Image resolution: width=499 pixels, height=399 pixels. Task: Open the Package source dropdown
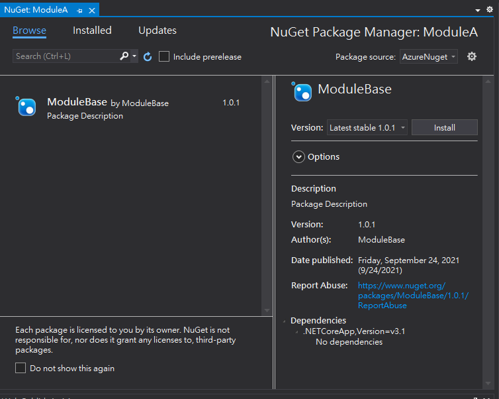[429, 57]
